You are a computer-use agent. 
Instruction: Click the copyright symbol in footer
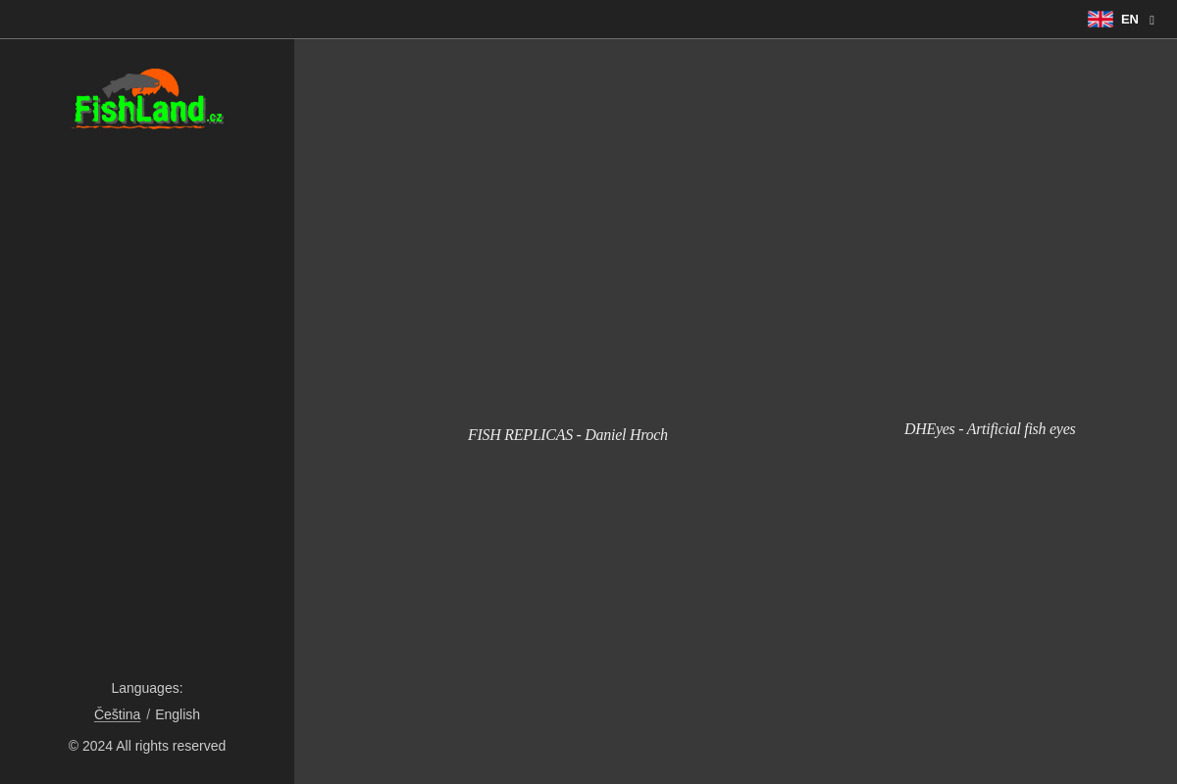[x=74, y=746]
